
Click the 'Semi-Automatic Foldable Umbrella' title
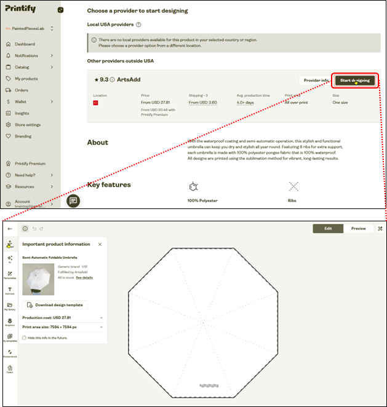(50, 258)
